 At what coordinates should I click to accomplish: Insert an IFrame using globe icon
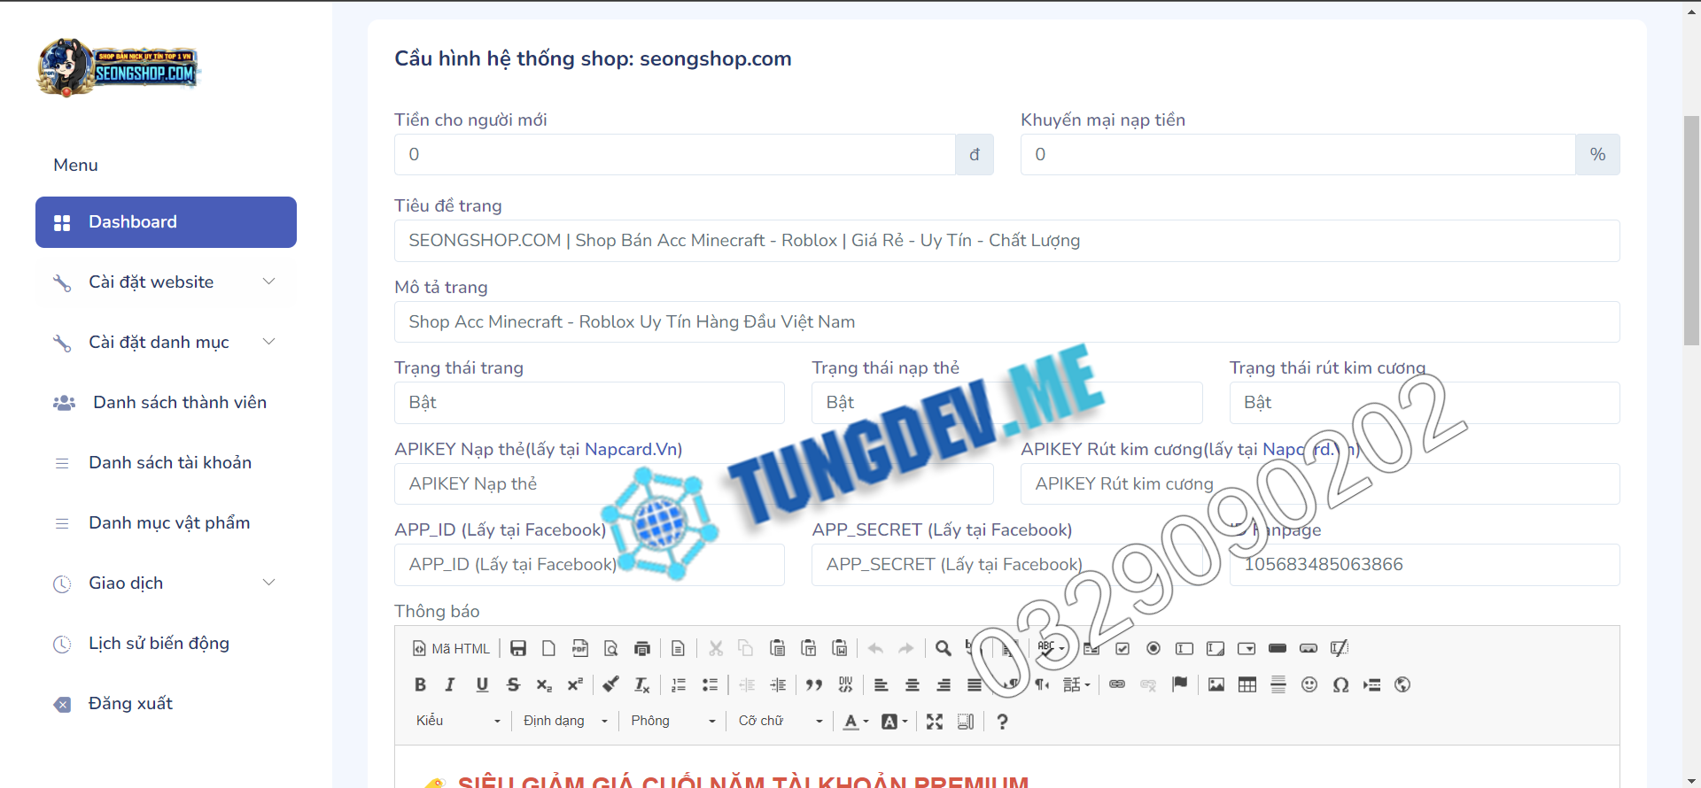[1402, 684]
